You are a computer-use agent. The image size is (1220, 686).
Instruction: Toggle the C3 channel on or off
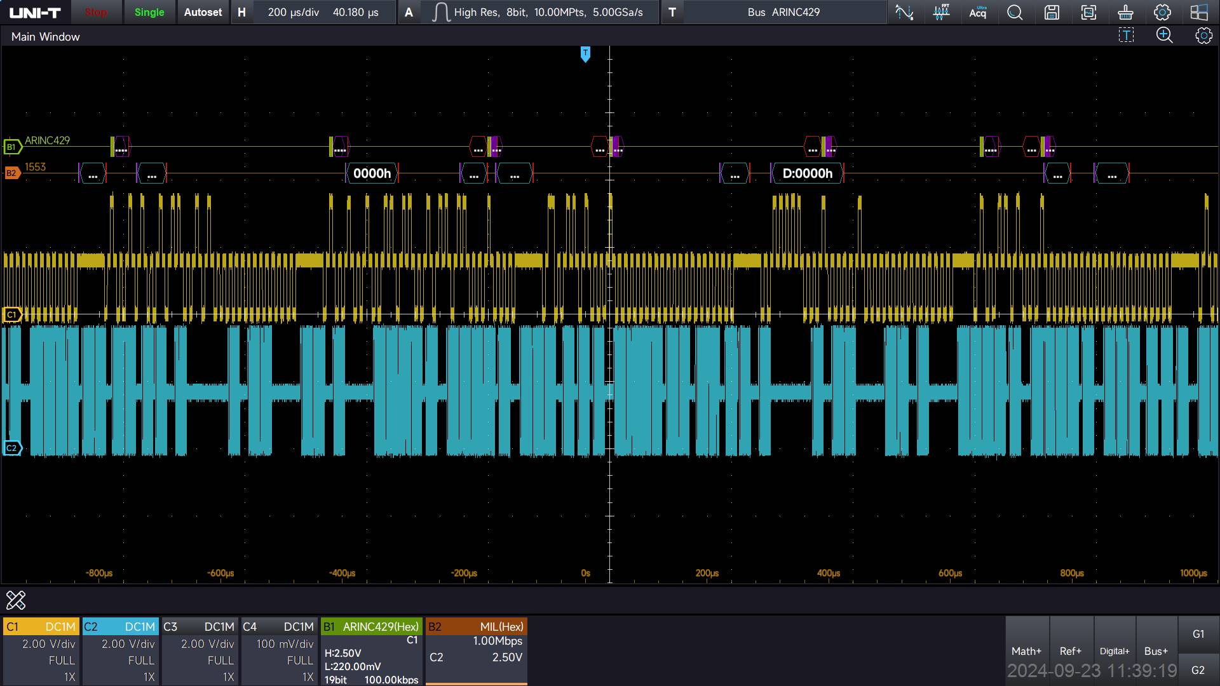[200, 627]
